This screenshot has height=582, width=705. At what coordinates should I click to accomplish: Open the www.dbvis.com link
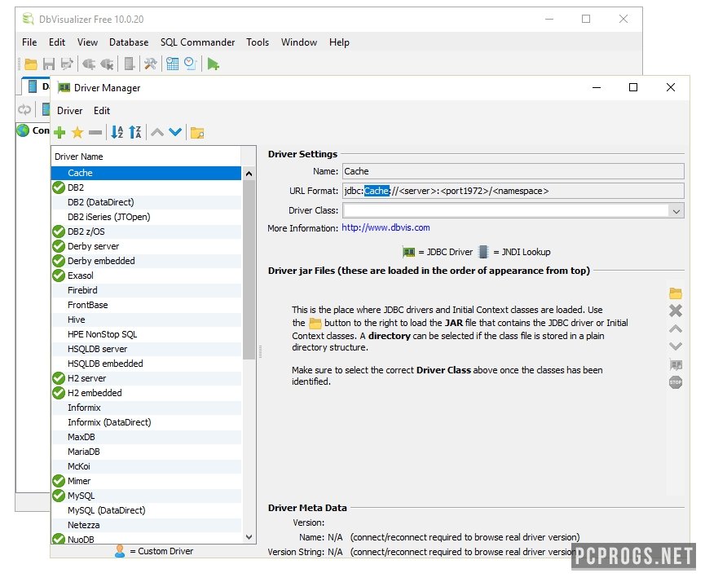(x=386, y=227)
